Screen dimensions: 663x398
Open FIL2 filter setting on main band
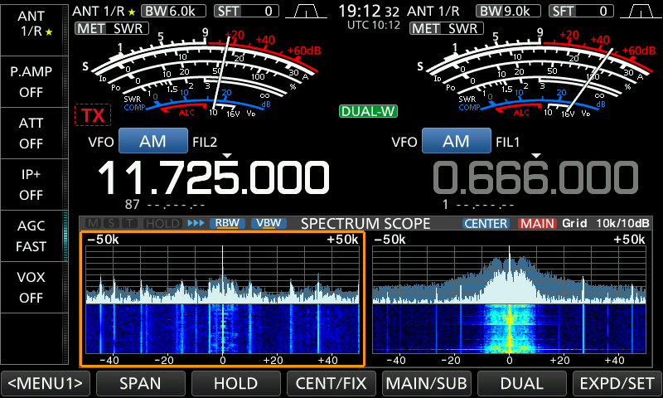[205, 142]
